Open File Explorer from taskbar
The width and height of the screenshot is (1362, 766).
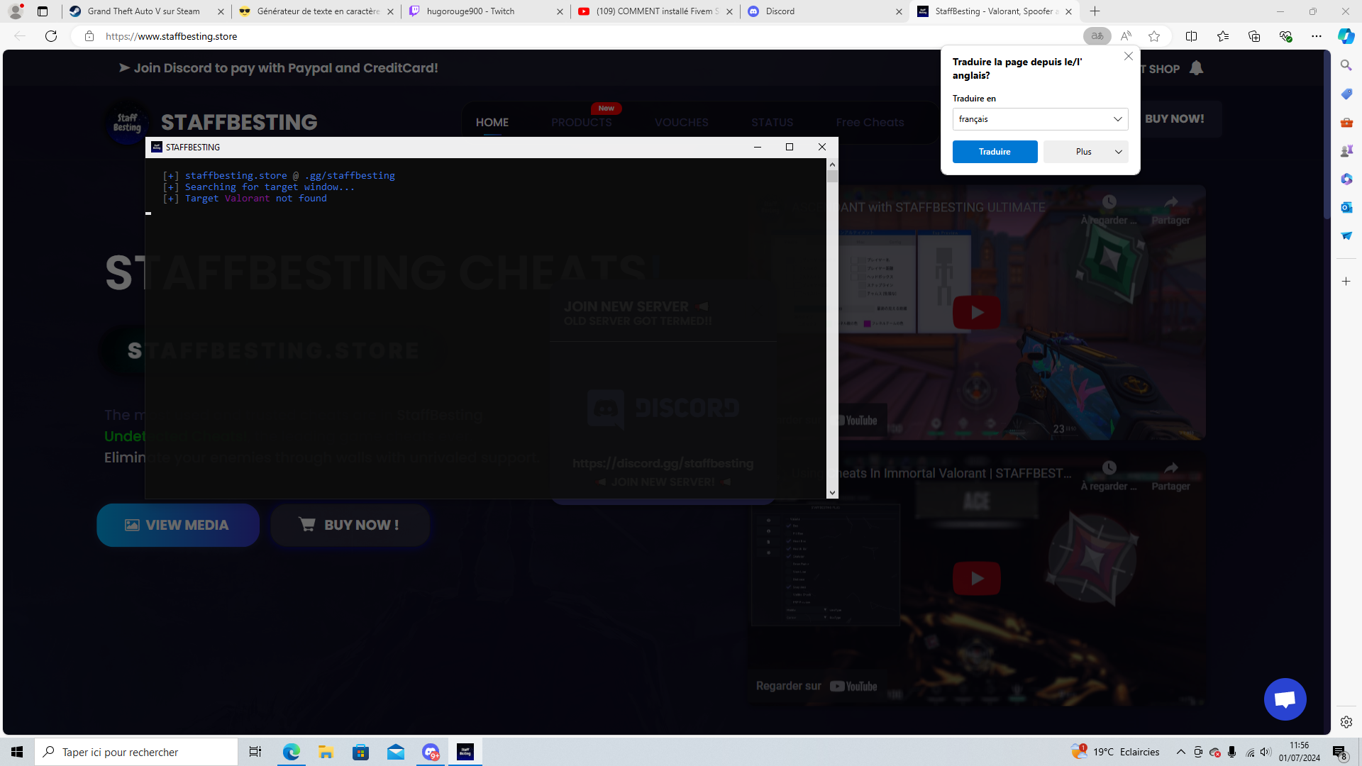(x=326, y=752)
